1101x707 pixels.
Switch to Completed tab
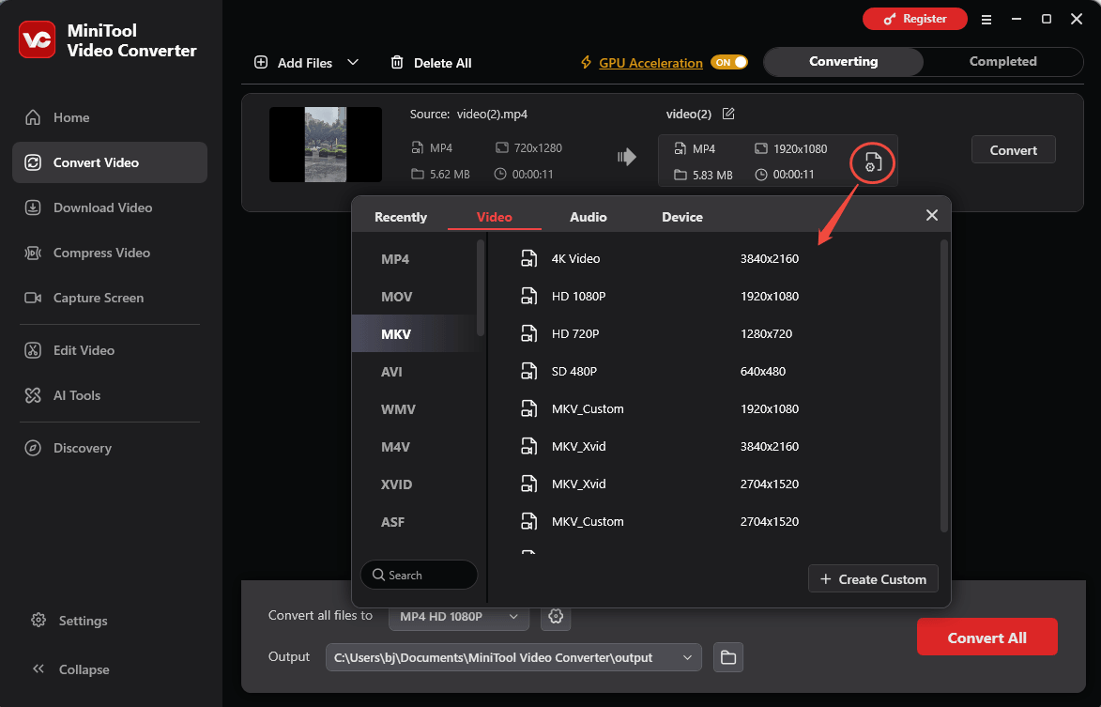[x=1002, y=62]
